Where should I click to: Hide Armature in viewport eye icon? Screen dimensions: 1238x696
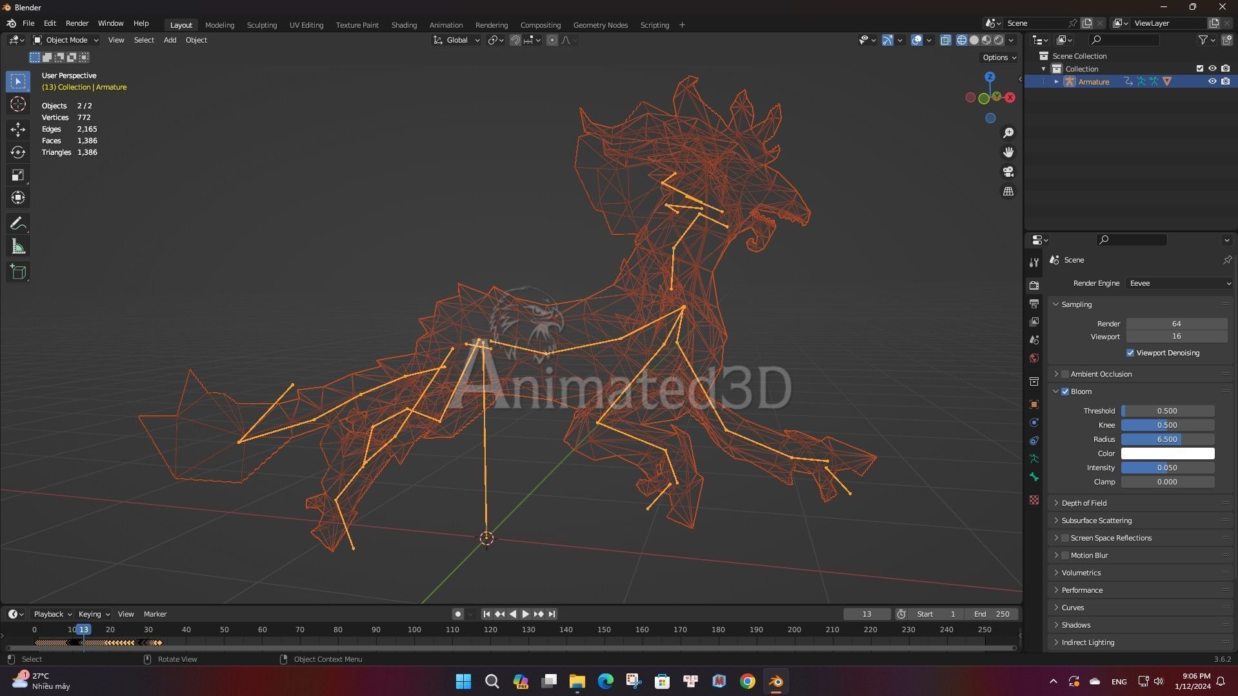(x=1212, y=81)
